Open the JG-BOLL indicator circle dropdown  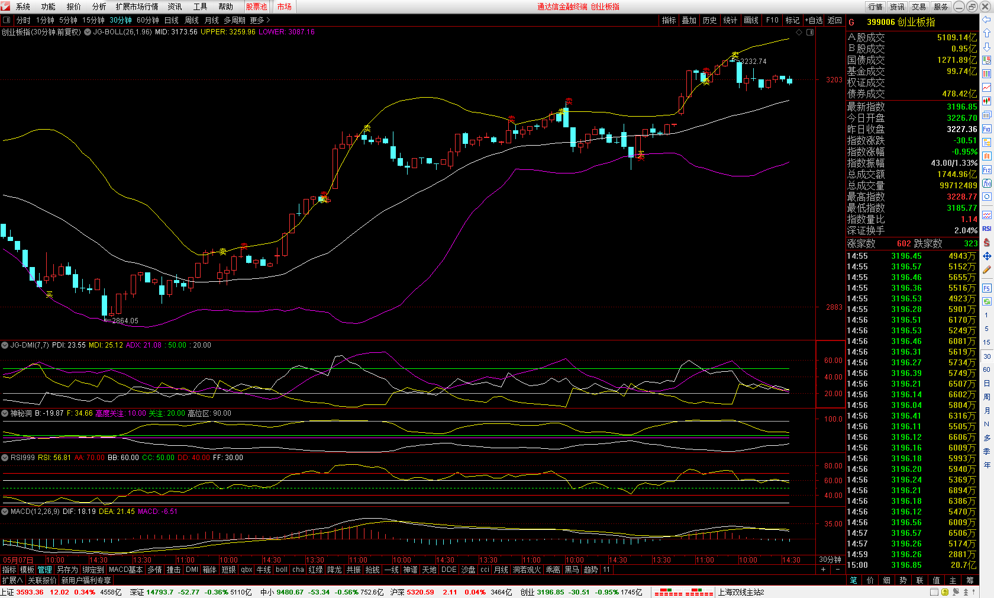pos(88,32)
